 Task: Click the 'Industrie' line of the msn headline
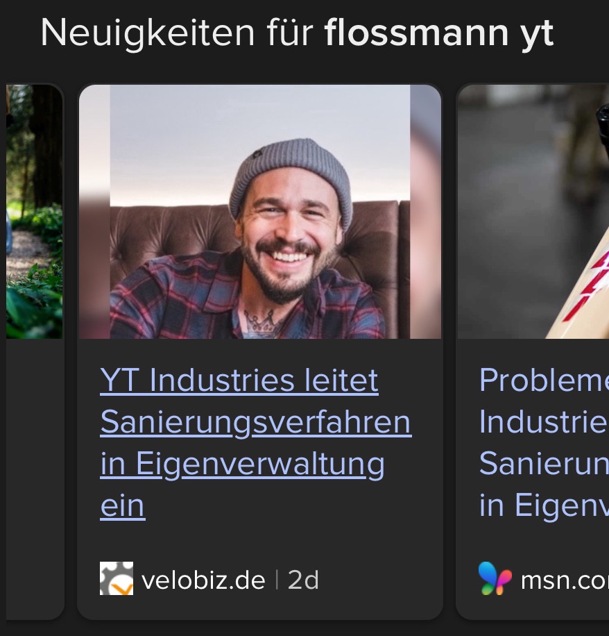click(544, 422)
